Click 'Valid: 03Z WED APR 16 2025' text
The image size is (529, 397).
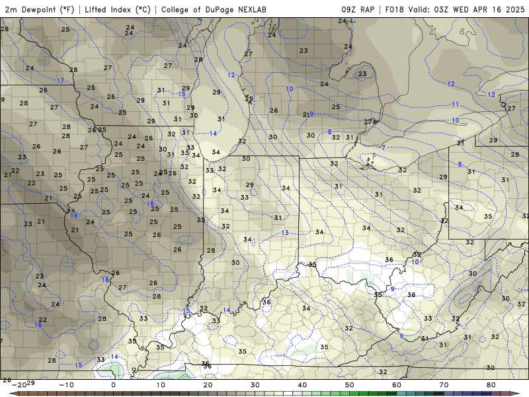[x=467, y=9]
